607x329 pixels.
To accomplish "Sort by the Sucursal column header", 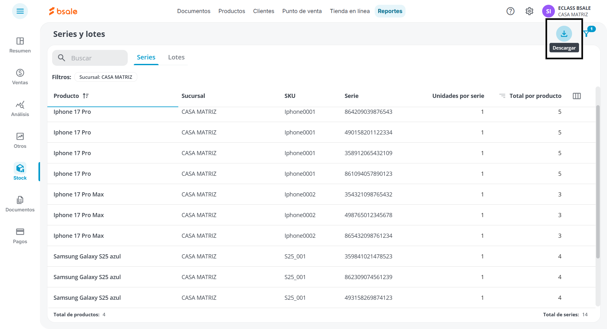I will point(193,96).
